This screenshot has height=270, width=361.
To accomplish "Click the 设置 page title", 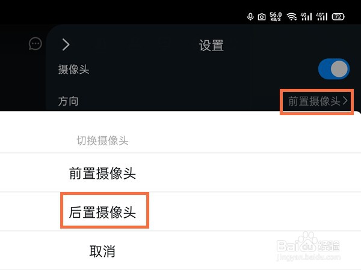I will click(211, 45).
